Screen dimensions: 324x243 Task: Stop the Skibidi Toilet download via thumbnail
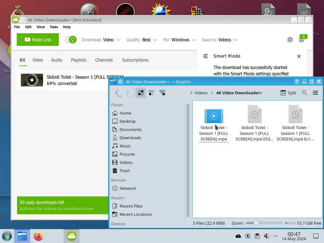[32, 80]
